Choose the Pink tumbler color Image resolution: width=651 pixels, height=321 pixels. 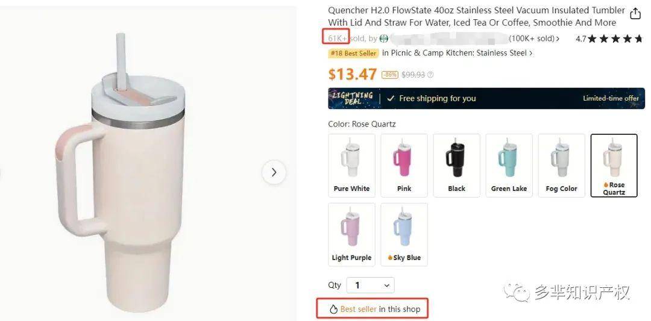pos(404,165)
